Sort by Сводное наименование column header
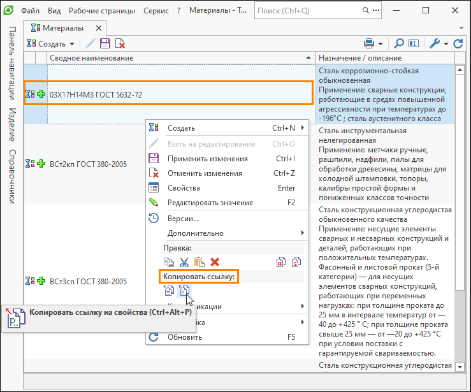 point(181,58)
